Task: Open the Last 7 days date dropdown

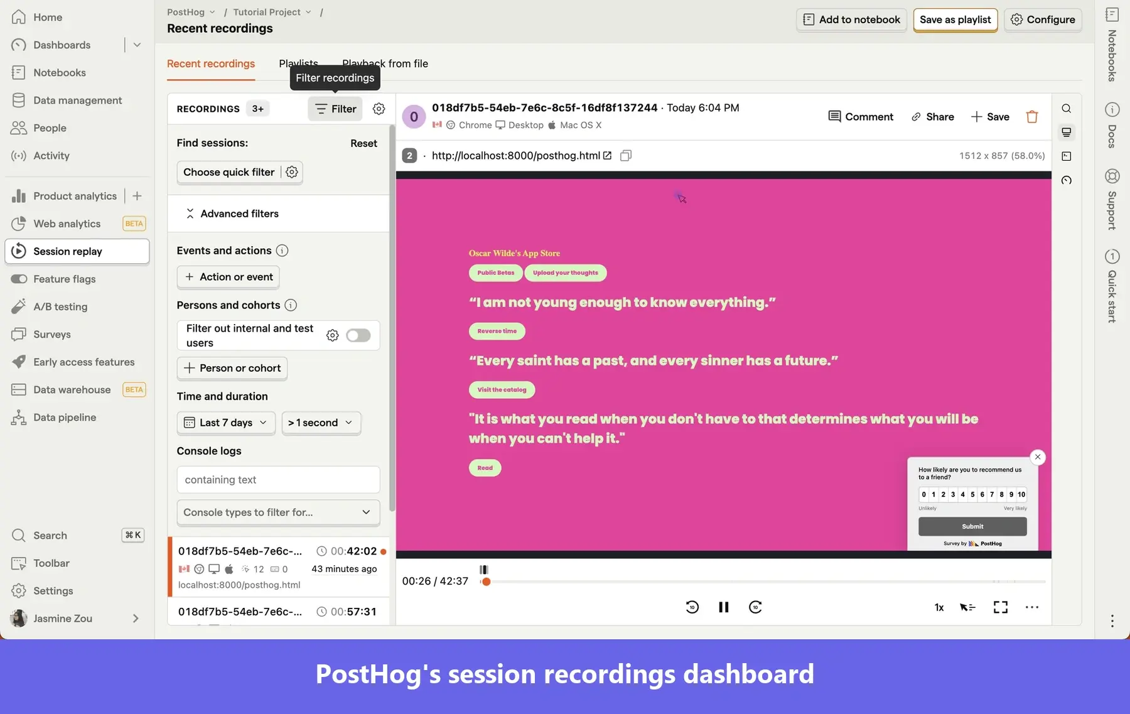Action: (x=227, y=423)
